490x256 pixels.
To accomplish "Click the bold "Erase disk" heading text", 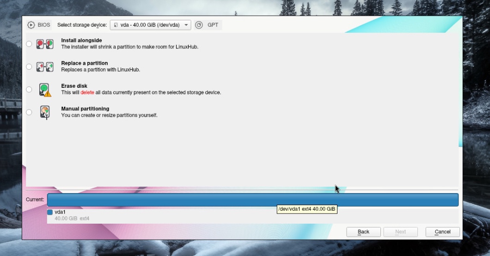I will pos(74,86).
